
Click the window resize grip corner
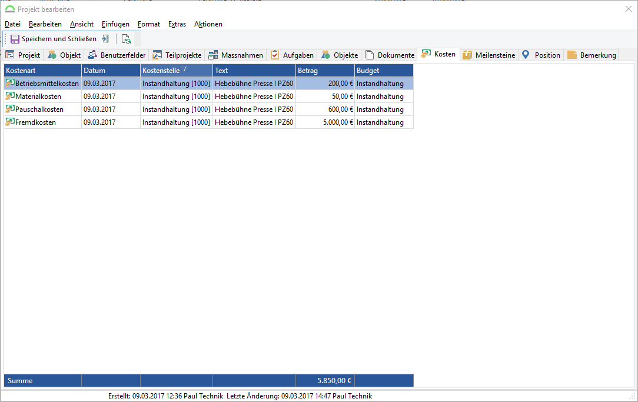(x=632, y=396)
